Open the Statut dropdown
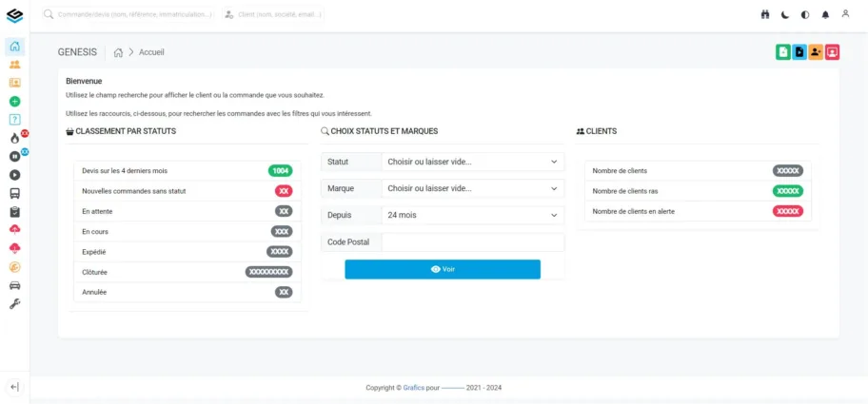 tap(472, 162)
